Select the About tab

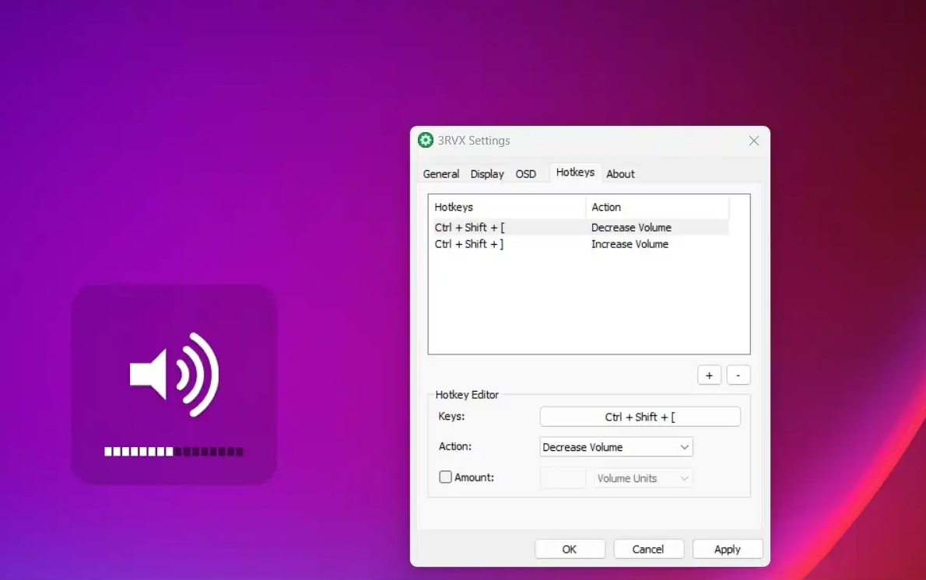pyautogui.click(x=620, y=174)
